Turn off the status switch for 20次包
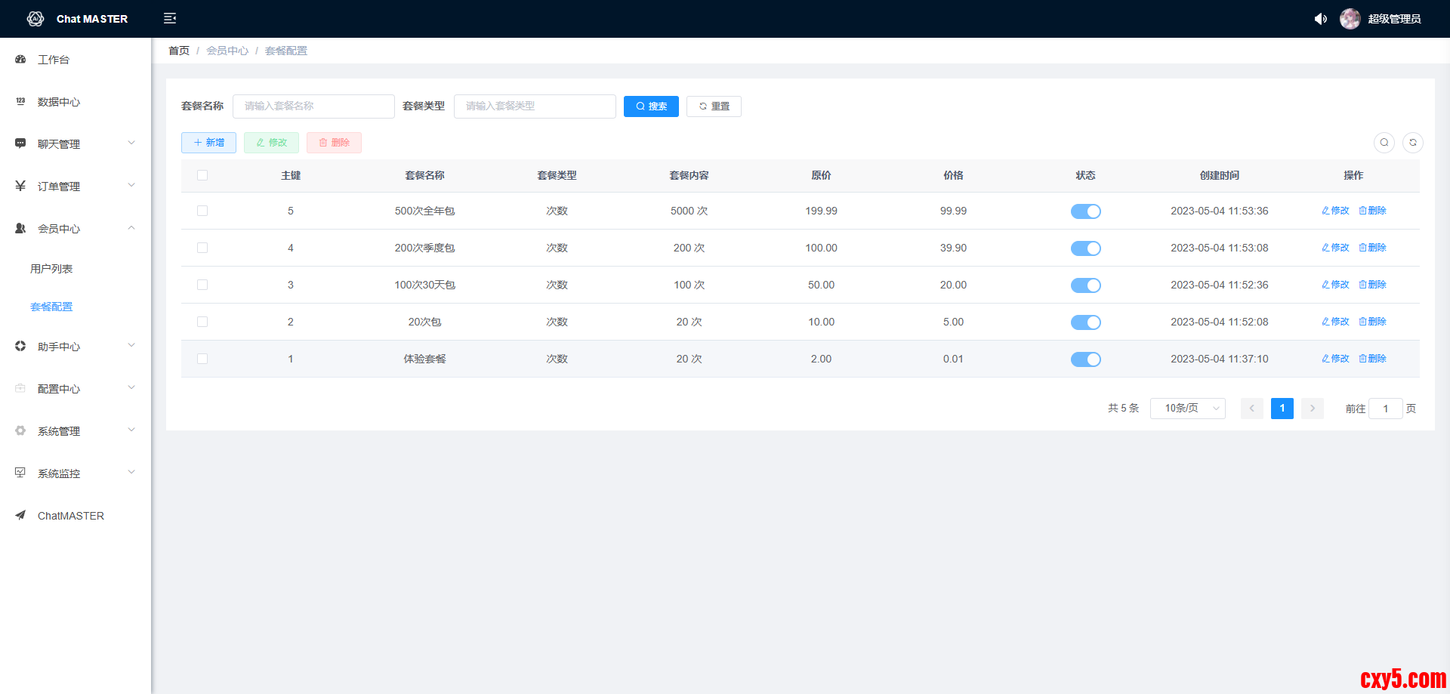Image resolution: width=1450 pixels, height=694 pixels. pos(1085,322)
